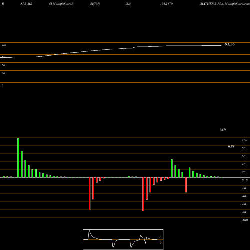Click the SI & MR header text
This screenshot has width=250, height=250.
tap(26, 4)
